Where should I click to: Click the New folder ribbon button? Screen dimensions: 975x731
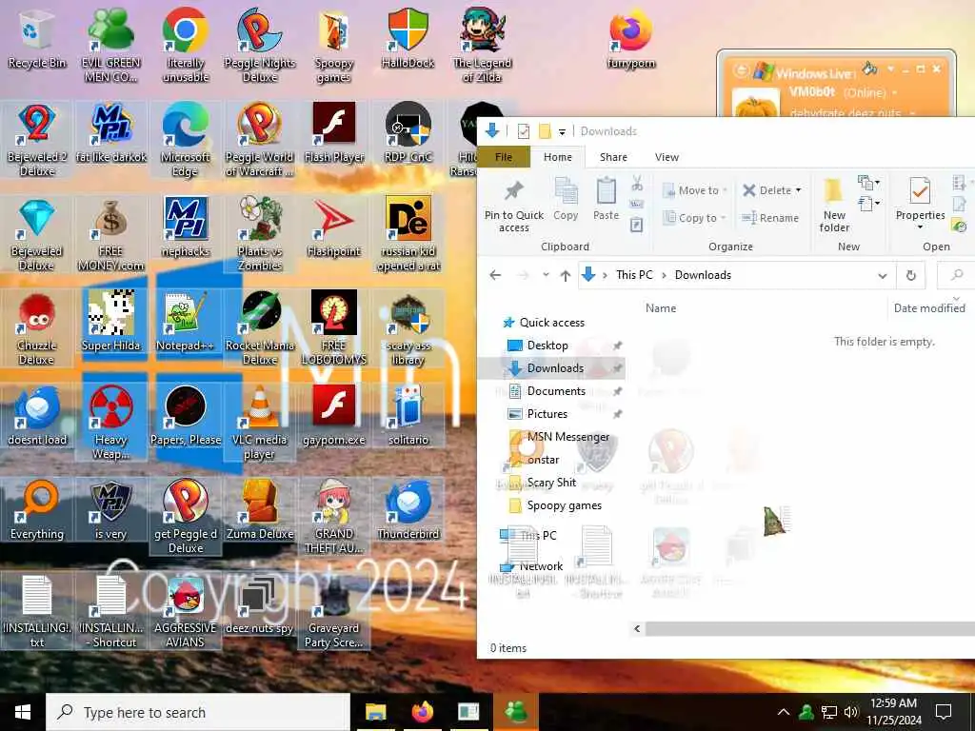[834, 206]
